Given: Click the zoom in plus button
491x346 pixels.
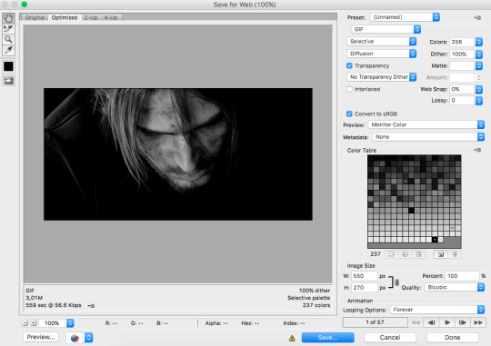Looking at the screenshot, I should (34, 323).
